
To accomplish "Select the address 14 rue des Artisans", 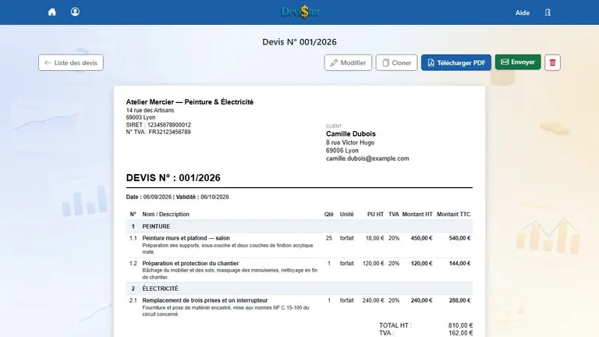I will pos(150,111).
